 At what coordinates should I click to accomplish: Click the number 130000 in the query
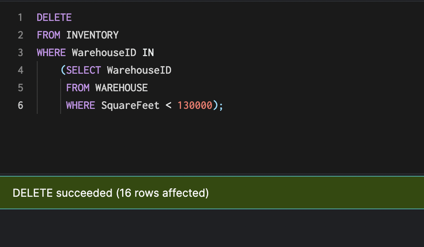coord(195,105)
